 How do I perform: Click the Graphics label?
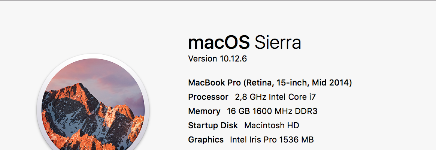click(206, 140)
